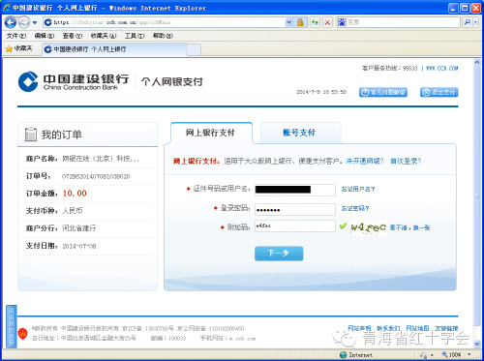
Task: Click the 忘记密码? link
Action: click(355, 208)
